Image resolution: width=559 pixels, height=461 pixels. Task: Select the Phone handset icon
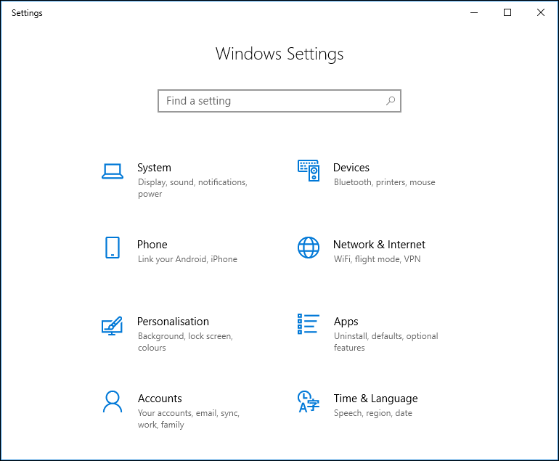tap(113, 248)
